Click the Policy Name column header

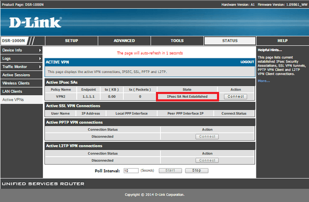click(x=60, y=90)
